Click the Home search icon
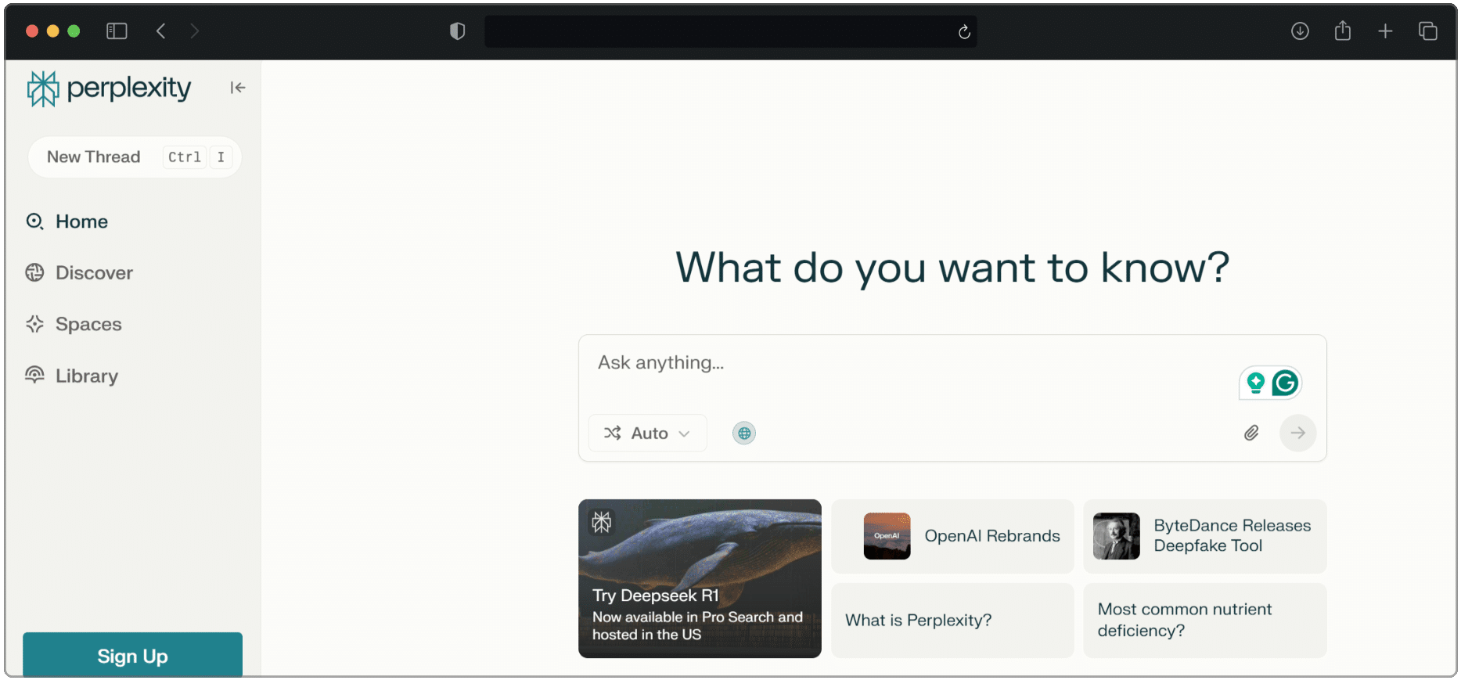 (34, 221)
